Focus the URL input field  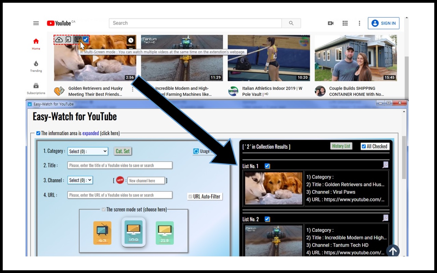120,195
